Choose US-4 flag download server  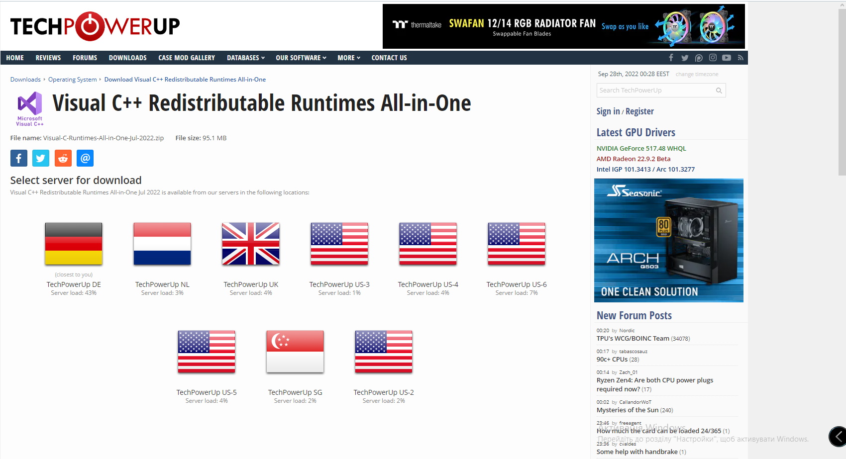[x=428, y=244]
